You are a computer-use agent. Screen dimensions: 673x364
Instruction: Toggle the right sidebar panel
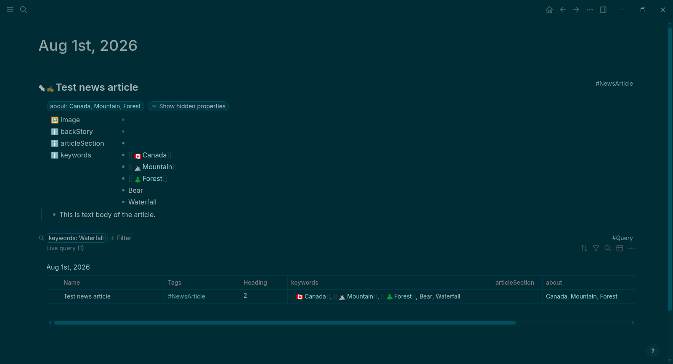603,10
